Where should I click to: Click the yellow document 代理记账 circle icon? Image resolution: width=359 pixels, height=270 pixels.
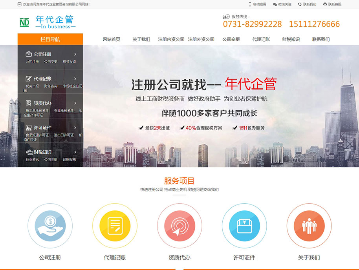pos(115,226)
